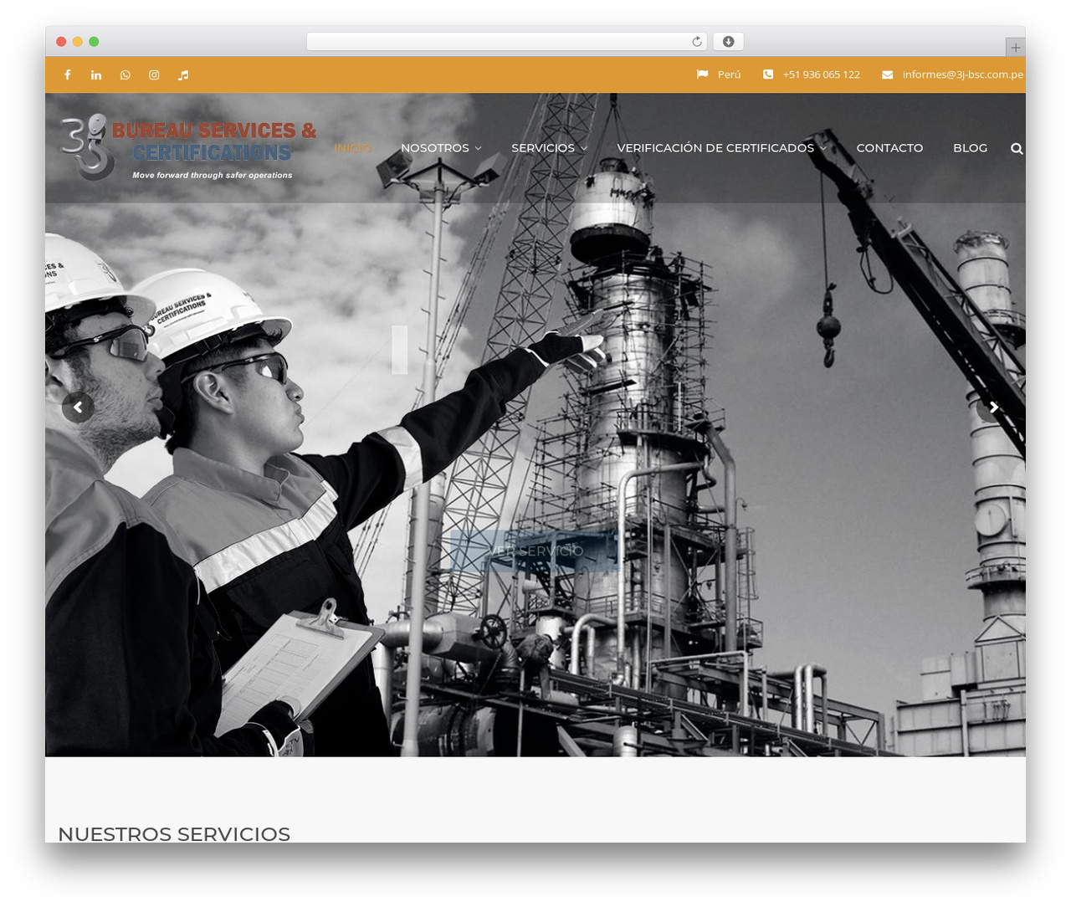Click the Ver Servicio button
The image size is (1071, 907).
click(x=535, y=551)
